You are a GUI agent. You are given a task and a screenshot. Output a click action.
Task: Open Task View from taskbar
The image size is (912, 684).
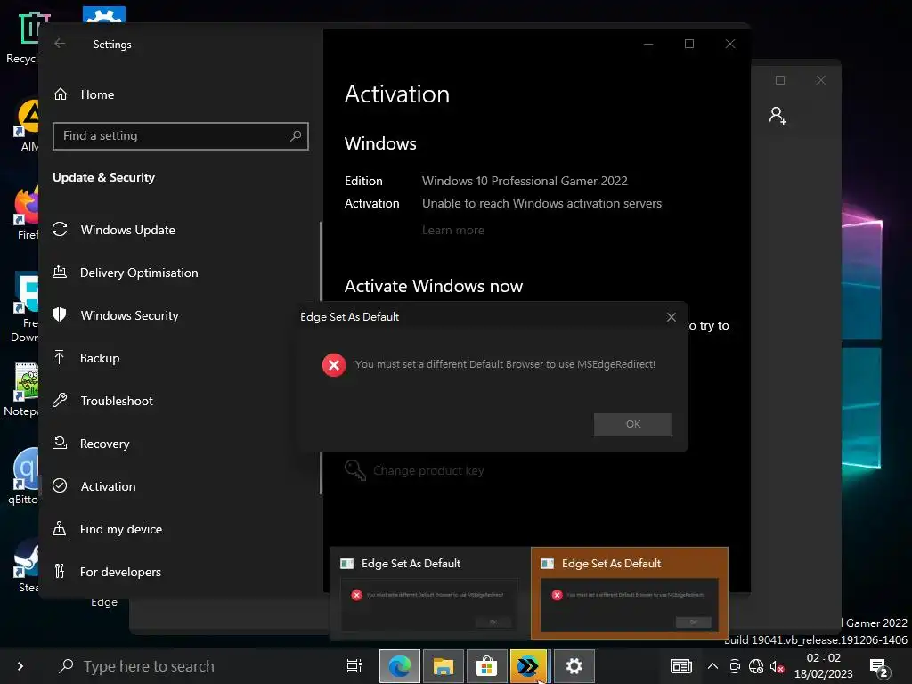pos(354,666)
